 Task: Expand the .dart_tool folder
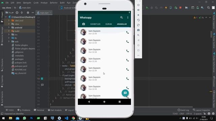pos(9,21)
